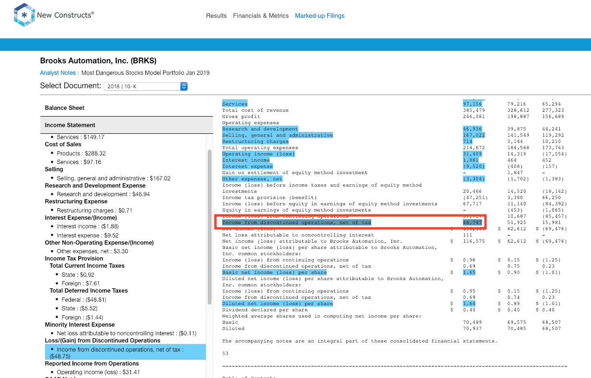Viewport: 591px width, 378px height.
Task: Select sidebar item Net loss attributable to noncontrolling interest
Action: (127, 333)
